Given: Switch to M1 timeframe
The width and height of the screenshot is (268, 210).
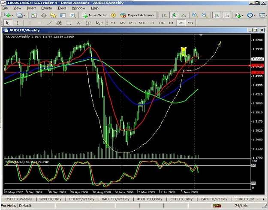Looking at the screenshot, I should [x=113, y=23].
